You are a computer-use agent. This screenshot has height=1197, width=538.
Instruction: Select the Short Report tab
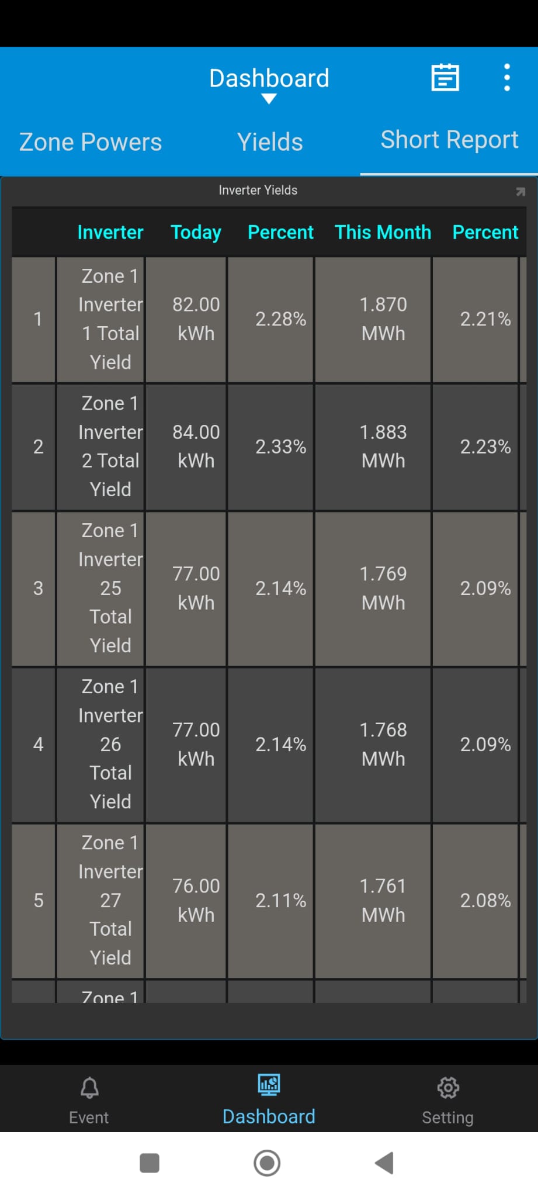point(449,140)
